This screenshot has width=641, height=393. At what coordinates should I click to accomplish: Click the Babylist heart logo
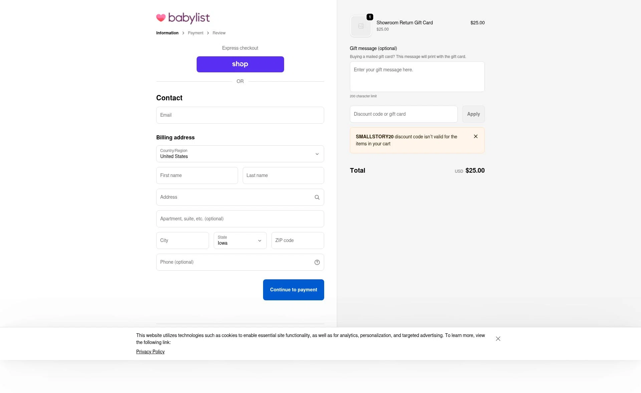[161, 18]
